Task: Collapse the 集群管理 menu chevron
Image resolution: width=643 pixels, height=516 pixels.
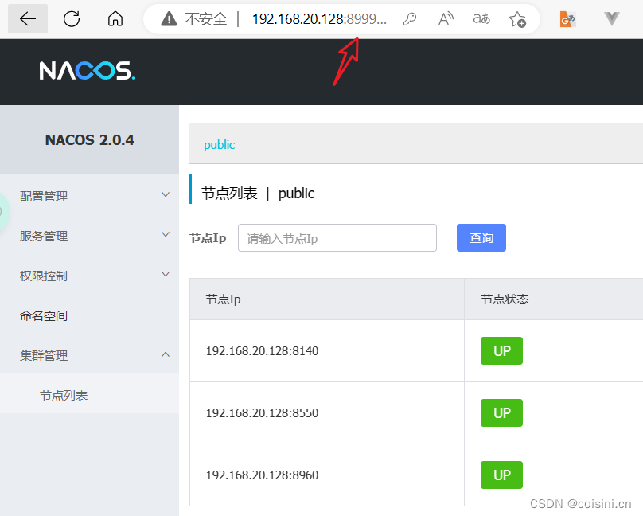Action: pos(166,354)
